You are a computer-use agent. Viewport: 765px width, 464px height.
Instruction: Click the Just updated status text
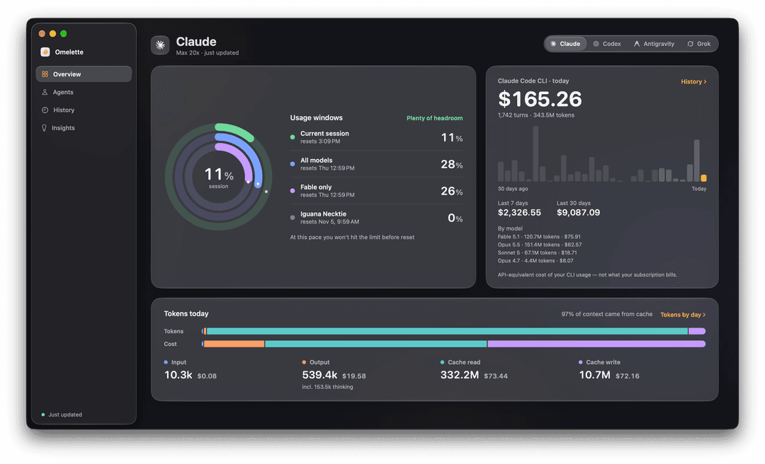[x=65, y=414]
